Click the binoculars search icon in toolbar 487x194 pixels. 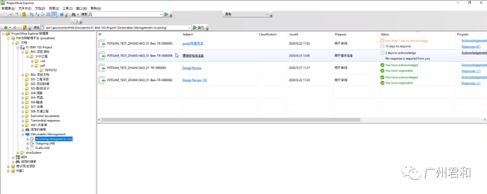tap(73, 14)
